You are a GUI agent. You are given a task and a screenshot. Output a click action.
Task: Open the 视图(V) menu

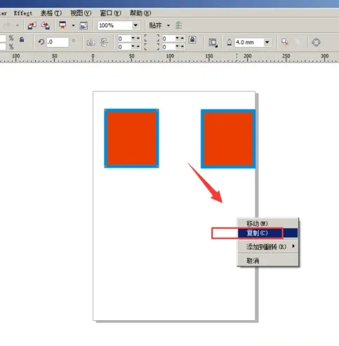81,13
